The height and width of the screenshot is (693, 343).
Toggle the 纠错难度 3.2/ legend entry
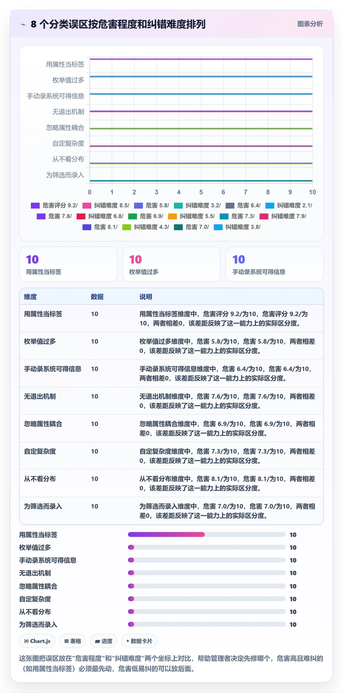pyautogui.click(x=197, y=205)
